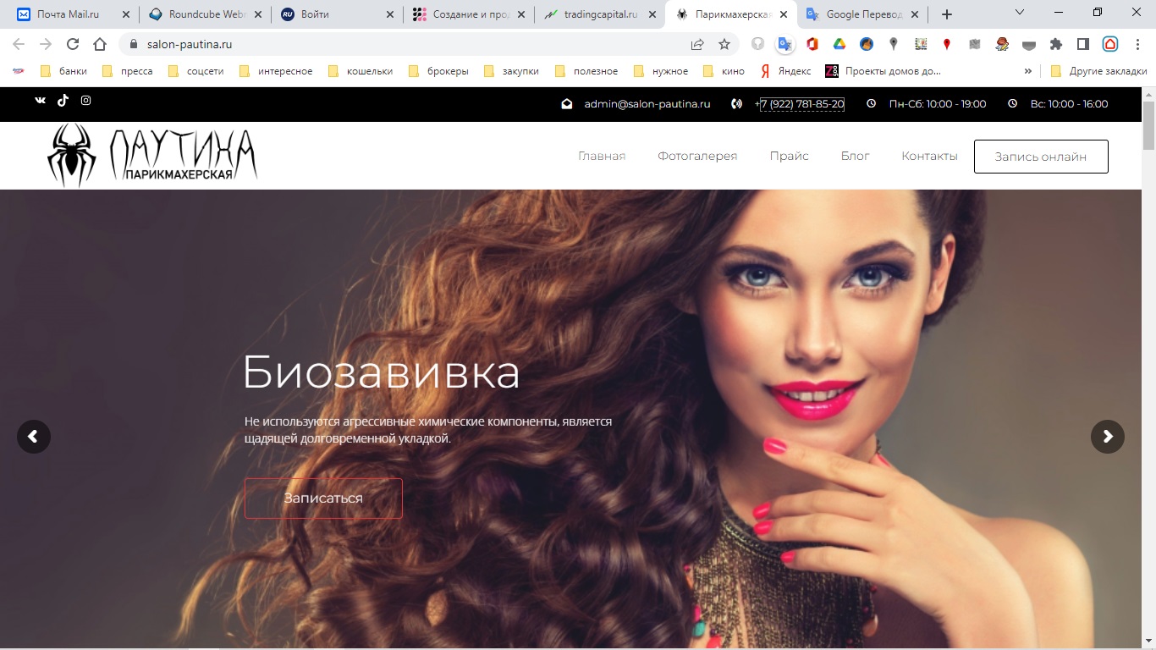The width and height of the screenshot is (1156, 650).
Task: Click the lock site-info icon
Action: pyautogui.click(x=133, y=44)
